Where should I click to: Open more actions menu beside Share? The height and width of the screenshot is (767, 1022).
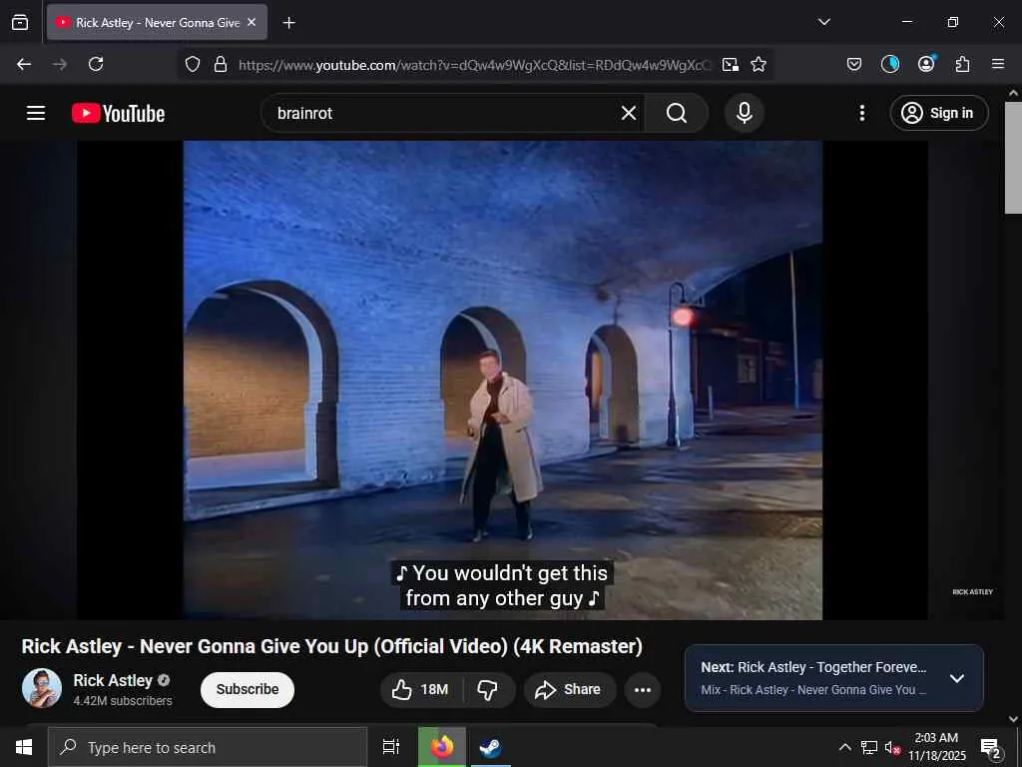click(643, 690)
